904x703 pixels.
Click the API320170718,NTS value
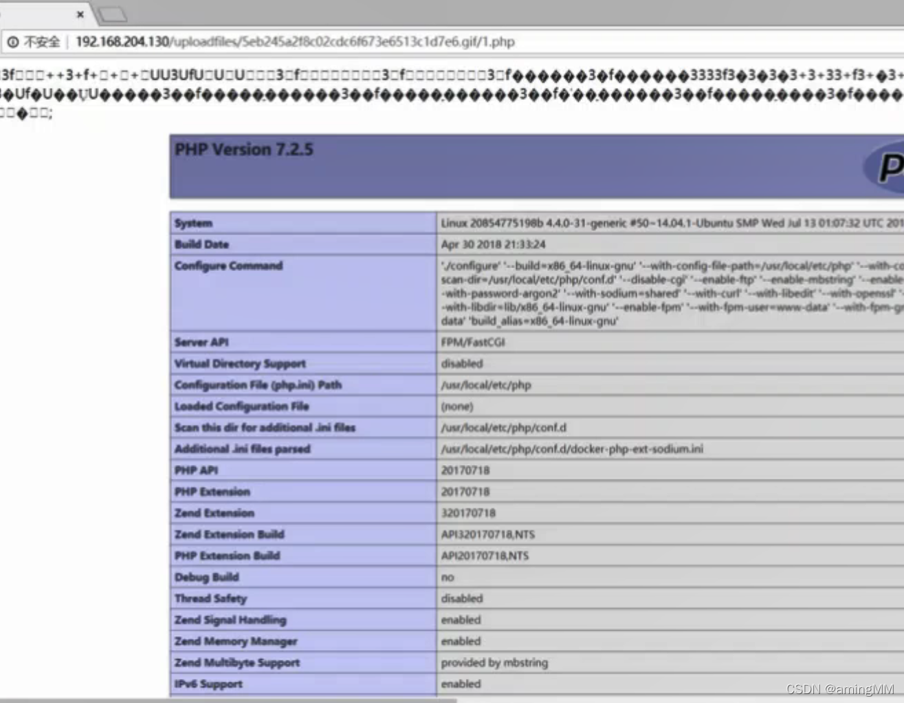[488, 534]
